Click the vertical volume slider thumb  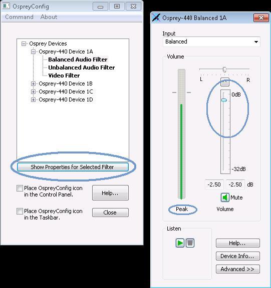(x=224, y=100)
